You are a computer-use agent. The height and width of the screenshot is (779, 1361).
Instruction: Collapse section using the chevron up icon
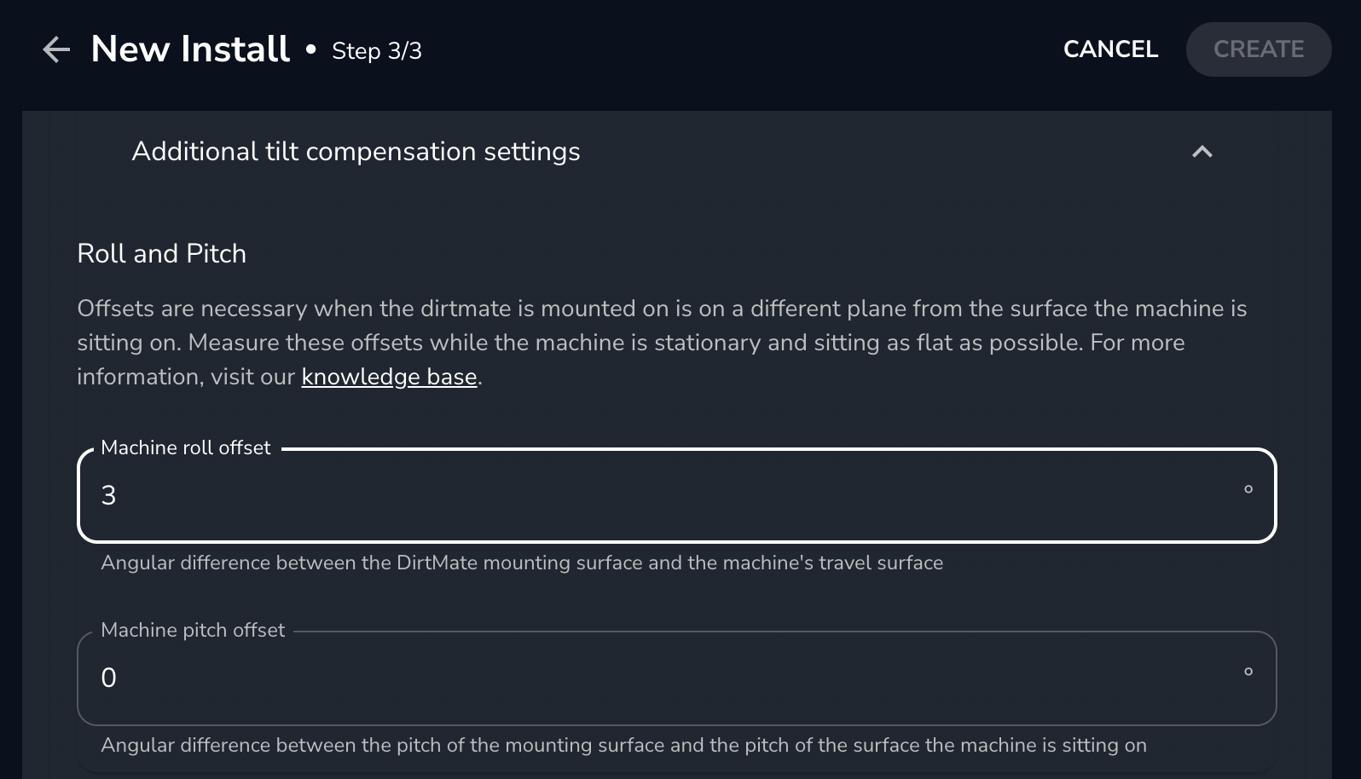coord(1202,152)
